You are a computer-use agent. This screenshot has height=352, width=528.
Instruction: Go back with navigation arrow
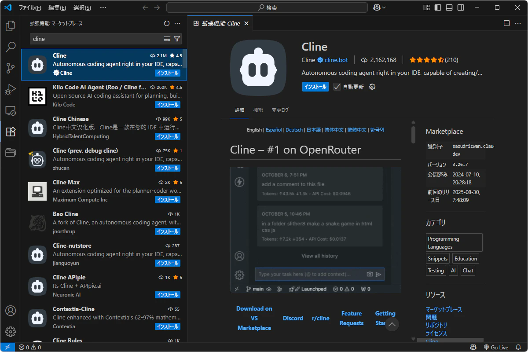(x=146, y=7)
